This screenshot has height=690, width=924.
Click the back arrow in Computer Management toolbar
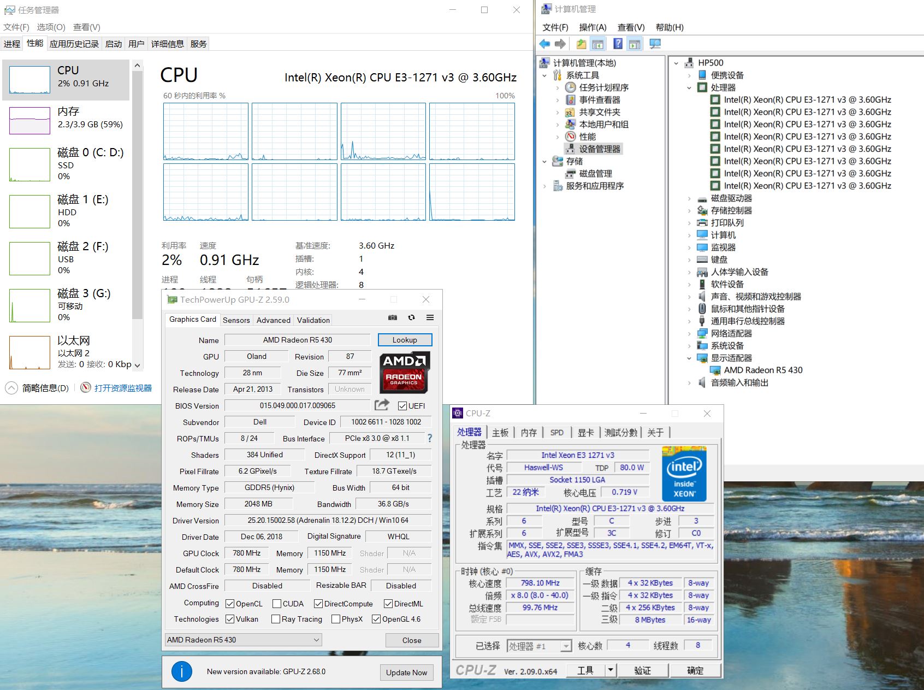coord(544,44)
